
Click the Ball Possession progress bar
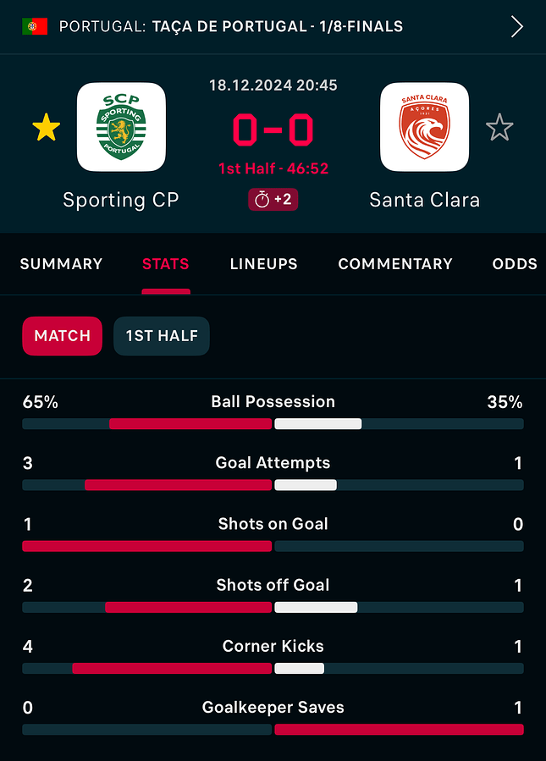coord(273,424)
